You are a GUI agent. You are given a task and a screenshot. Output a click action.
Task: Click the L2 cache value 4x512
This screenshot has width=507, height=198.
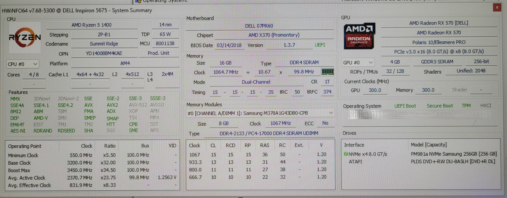(x=132, y=74)
